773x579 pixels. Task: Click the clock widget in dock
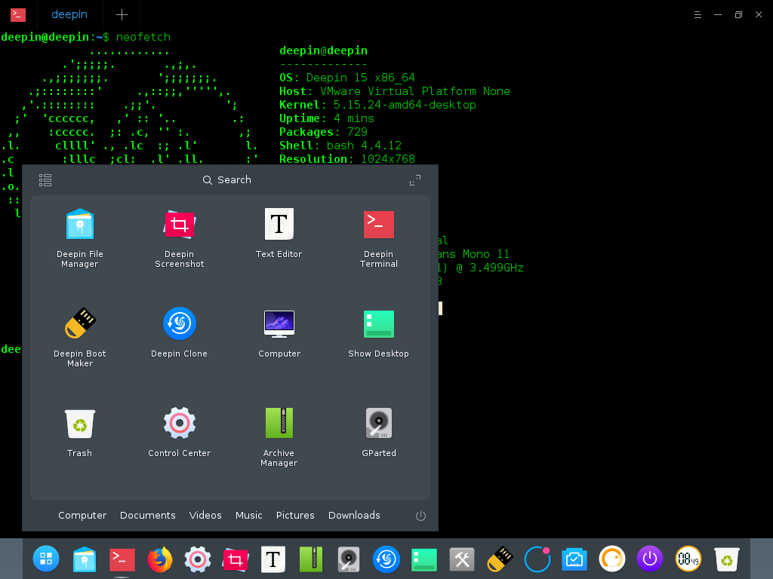tap(688, 559)
